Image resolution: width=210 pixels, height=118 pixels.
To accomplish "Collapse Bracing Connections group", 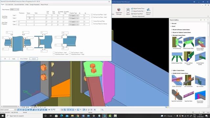I will coord(172,35).
